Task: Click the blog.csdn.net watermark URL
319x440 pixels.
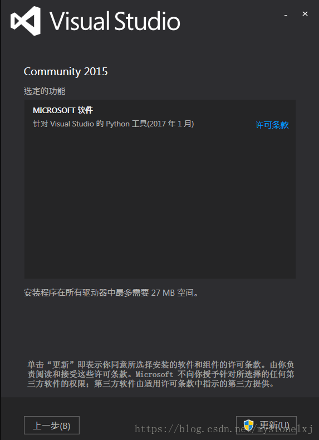Action: [224, 428]
